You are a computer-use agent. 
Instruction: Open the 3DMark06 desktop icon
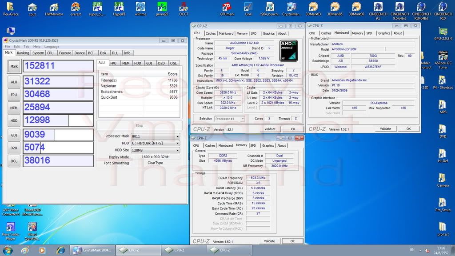click(356, 8)
